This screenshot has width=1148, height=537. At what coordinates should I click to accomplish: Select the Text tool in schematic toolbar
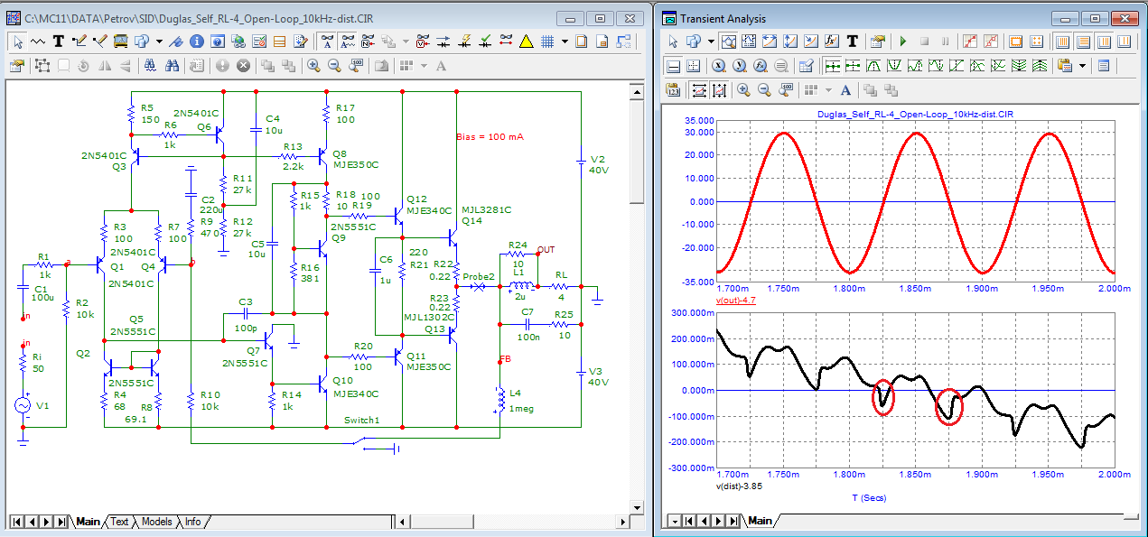tap(59, 41)
